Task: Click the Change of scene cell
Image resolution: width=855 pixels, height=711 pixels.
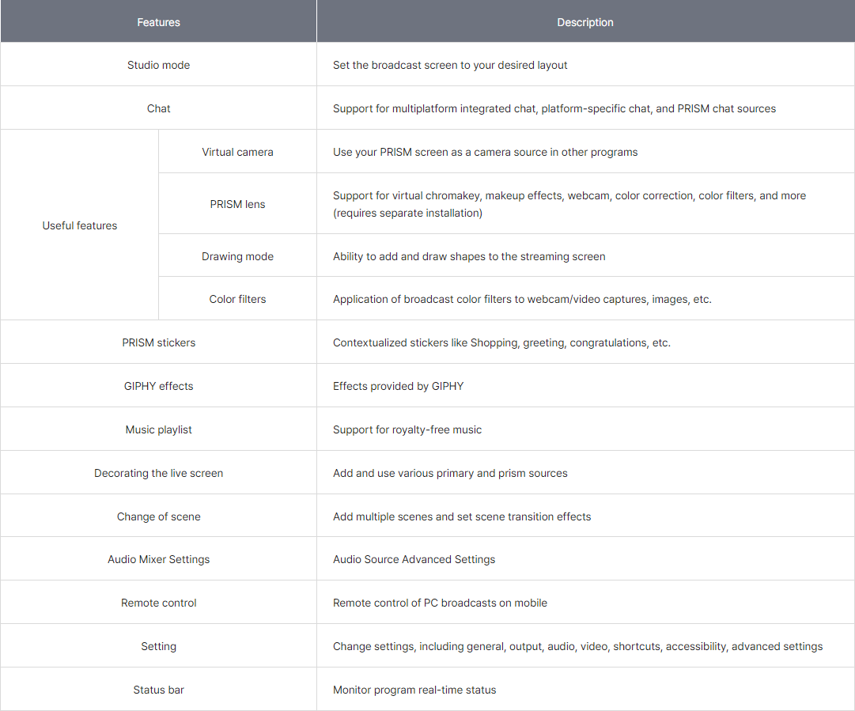Action: click(x=158, y=516)
